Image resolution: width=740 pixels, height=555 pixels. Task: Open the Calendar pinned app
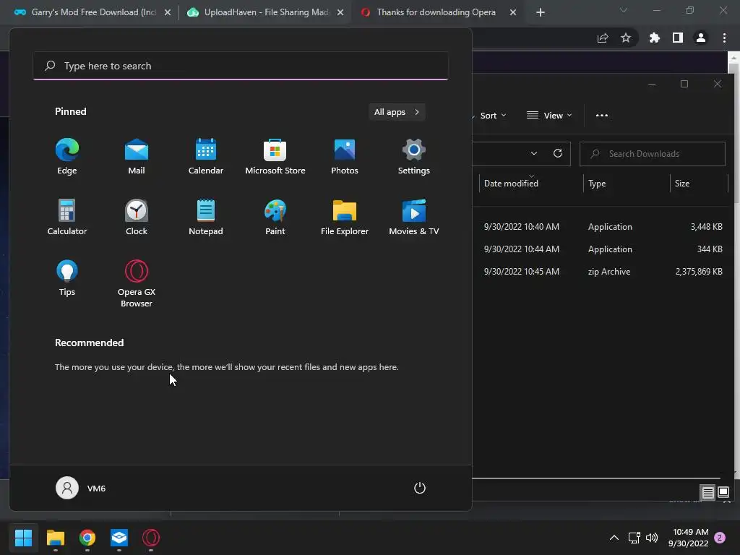click(206, 157)
